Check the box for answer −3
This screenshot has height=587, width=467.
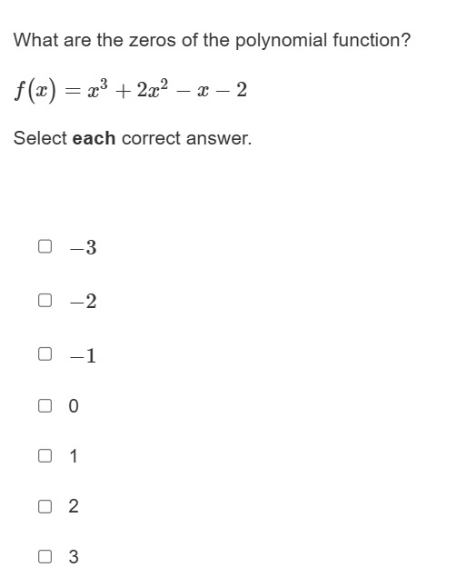pyautogui.click(x=45, y=246)
